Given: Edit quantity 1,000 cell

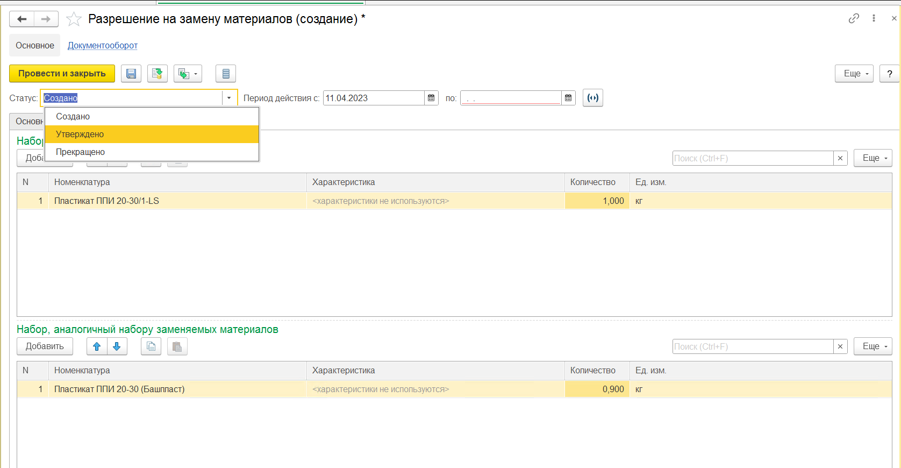Looking at the screenshot, I should (597, 201).
